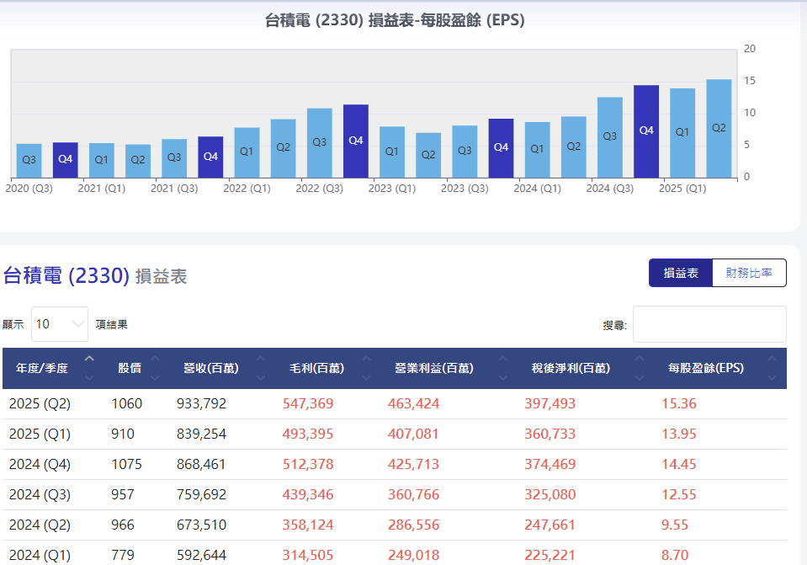Select the 損益表 tab button
This screenshot has height=565, width=807.
pyautogui.click(x=681, y=273)
